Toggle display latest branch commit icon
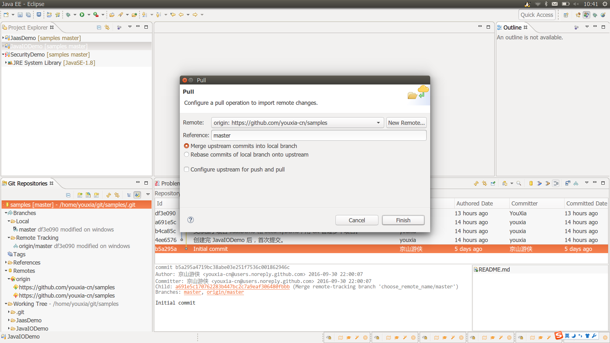Screen dimensions: 610x343 [137, 195]
